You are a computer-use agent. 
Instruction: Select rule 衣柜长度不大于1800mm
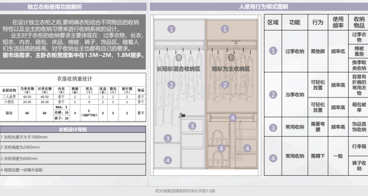[23, 138]
